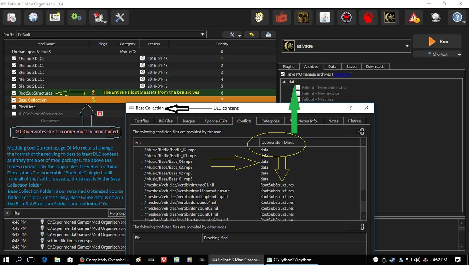This screenshot has width=469, height=265.
Task: Disable the Base Collection mod checkbox
Action: click(x=14, y=100)
